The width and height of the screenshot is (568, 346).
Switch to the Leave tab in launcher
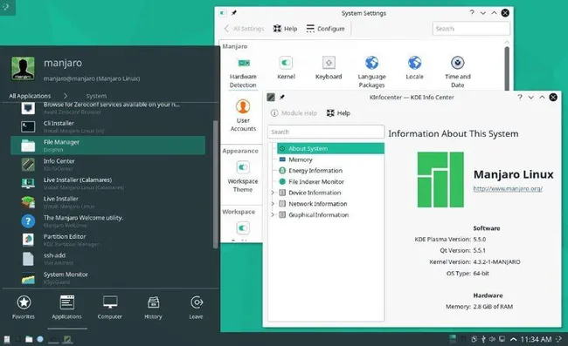(196, 308)
